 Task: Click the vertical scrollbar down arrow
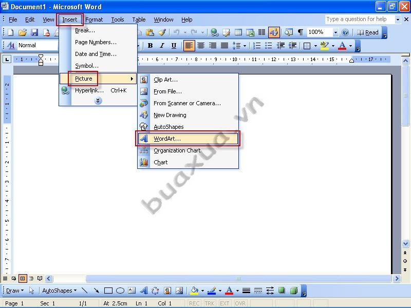click(x=405, y=244)
